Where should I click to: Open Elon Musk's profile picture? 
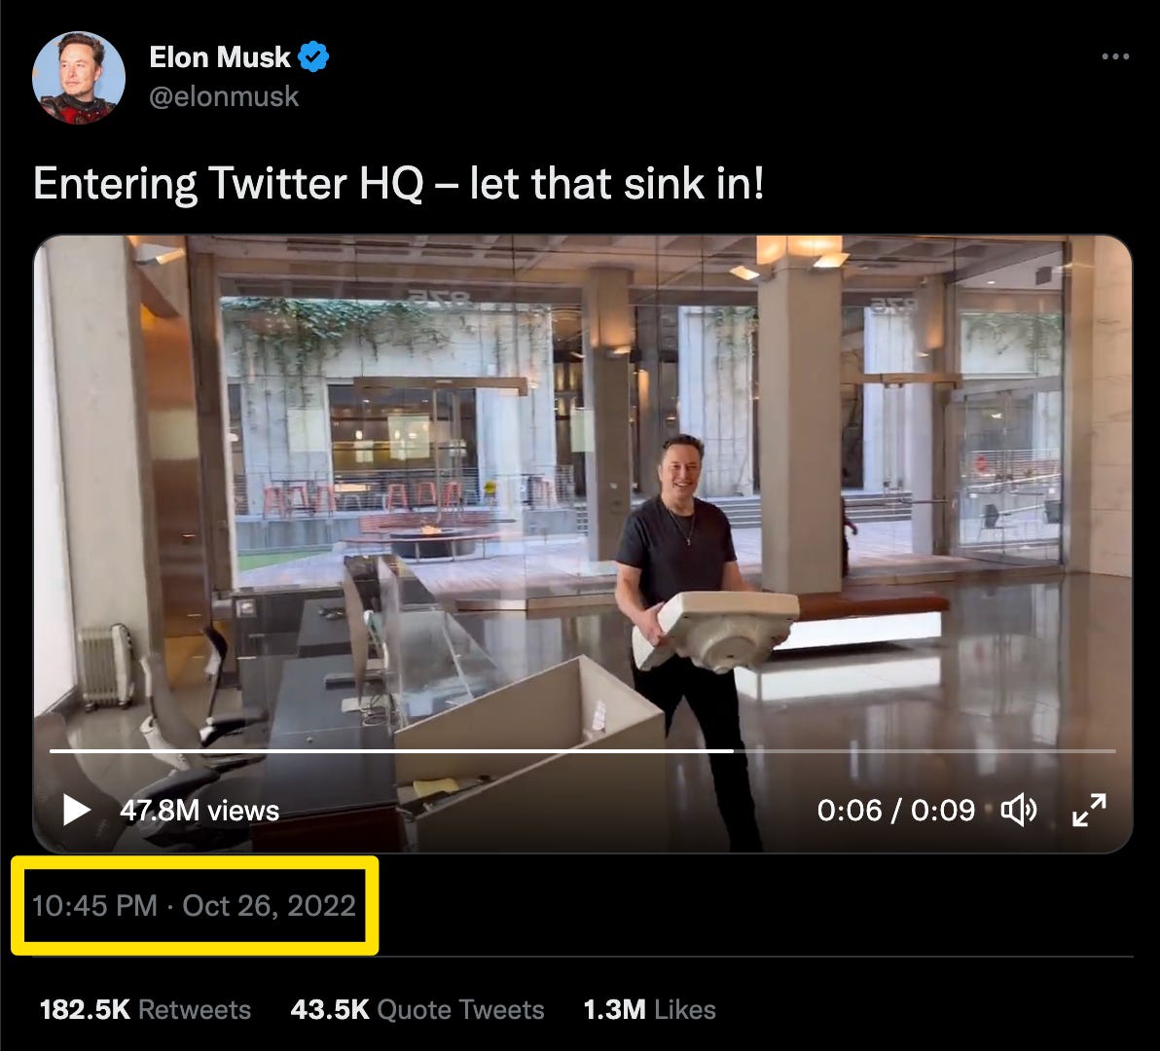tap(79, 78)
